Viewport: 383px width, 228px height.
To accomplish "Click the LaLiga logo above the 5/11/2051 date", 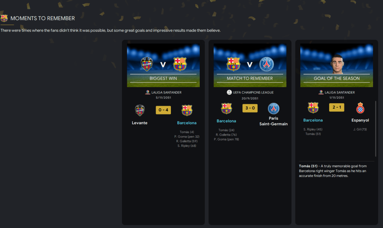I will pyautogui.click(x=147, y=92).
